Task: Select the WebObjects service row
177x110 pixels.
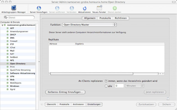Action: (18, 83)
